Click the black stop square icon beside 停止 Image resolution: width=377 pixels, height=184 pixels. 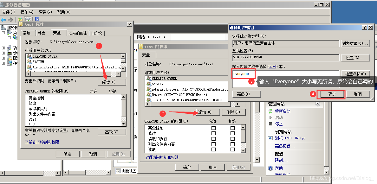click(270, 124)
